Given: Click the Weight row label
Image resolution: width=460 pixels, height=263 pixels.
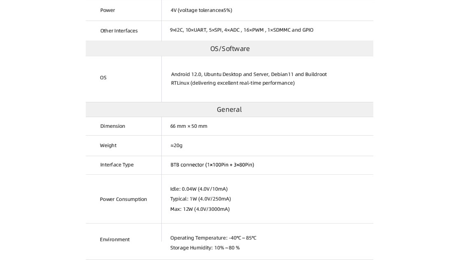Looking at the screenshot, I should [x=108, y=145].
